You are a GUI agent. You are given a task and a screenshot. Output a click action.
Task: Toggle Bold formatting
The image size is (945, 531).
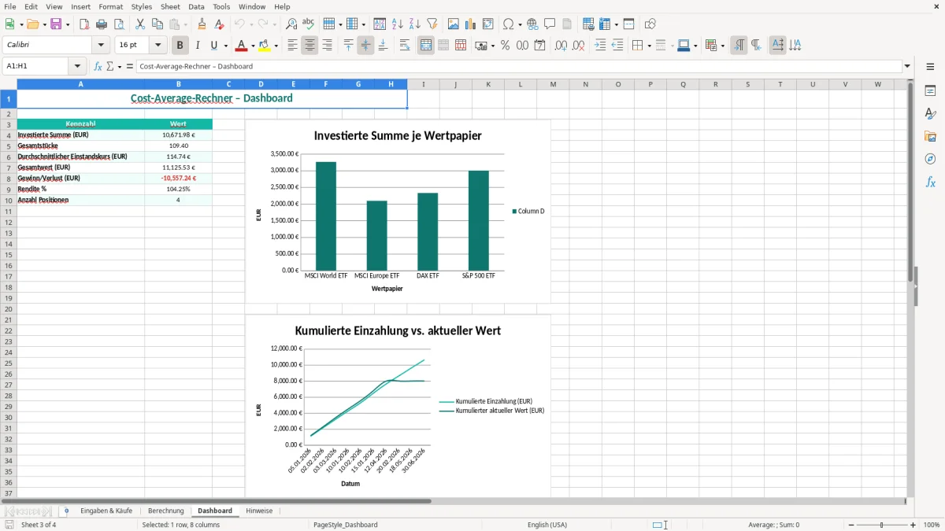[180, 46]
